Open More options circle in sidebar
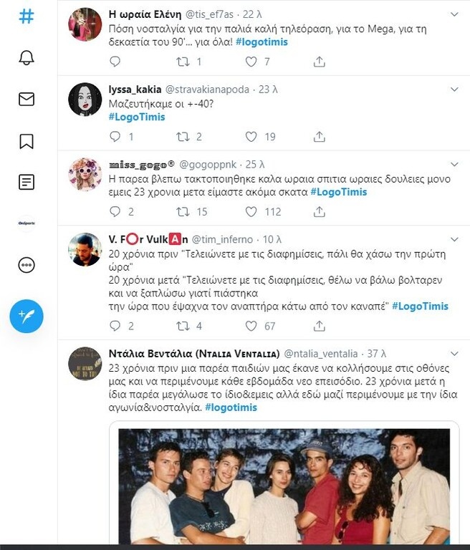The image size is (470, 550). 27,265
